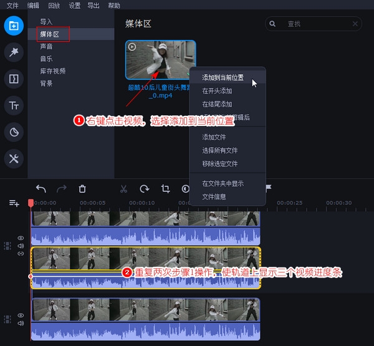Select the dancing girl video thumbnail
This screenshot has height=346, width=374.
pos(161,60)
